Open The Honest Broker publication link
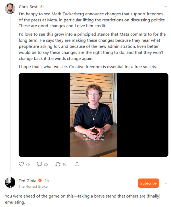Image resolution: width=171 pixels, height=207 pixels. [34, 186]
